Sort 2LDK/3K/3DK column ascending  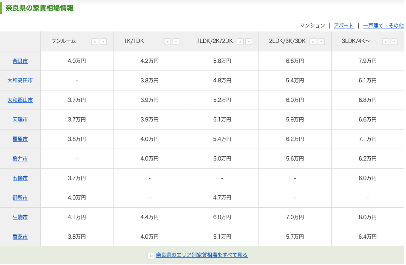(x=313, y=42)
